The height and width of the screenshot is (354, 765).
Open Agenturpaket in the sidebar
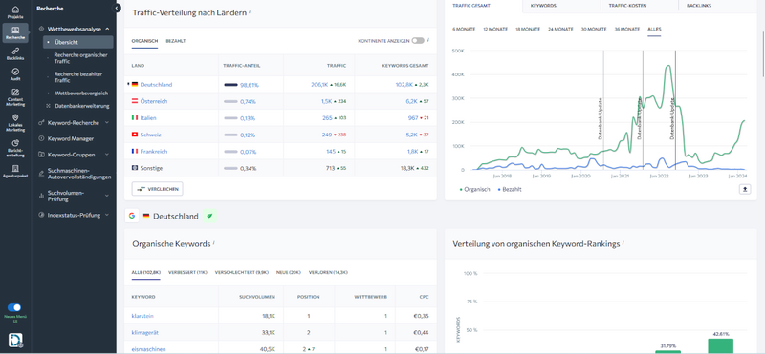coord(15,171)
